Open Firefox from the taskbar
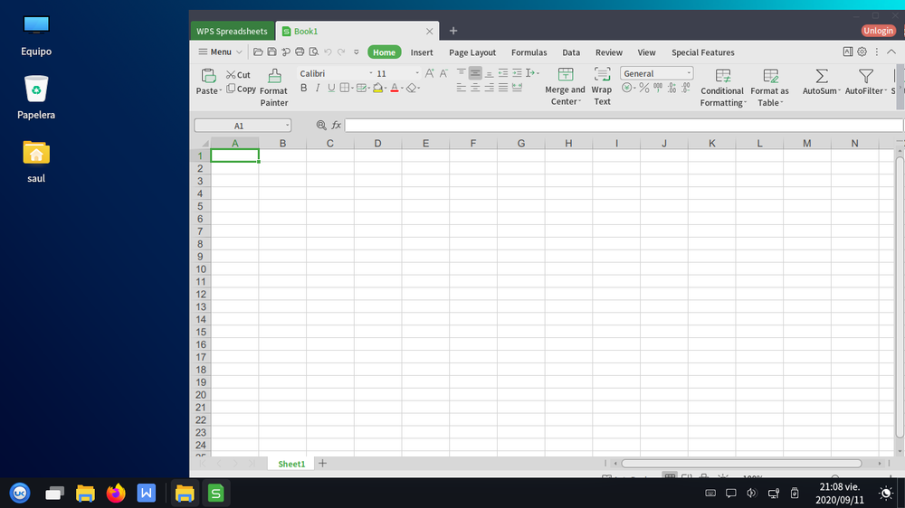905x508 pixels. coord(115,493)
